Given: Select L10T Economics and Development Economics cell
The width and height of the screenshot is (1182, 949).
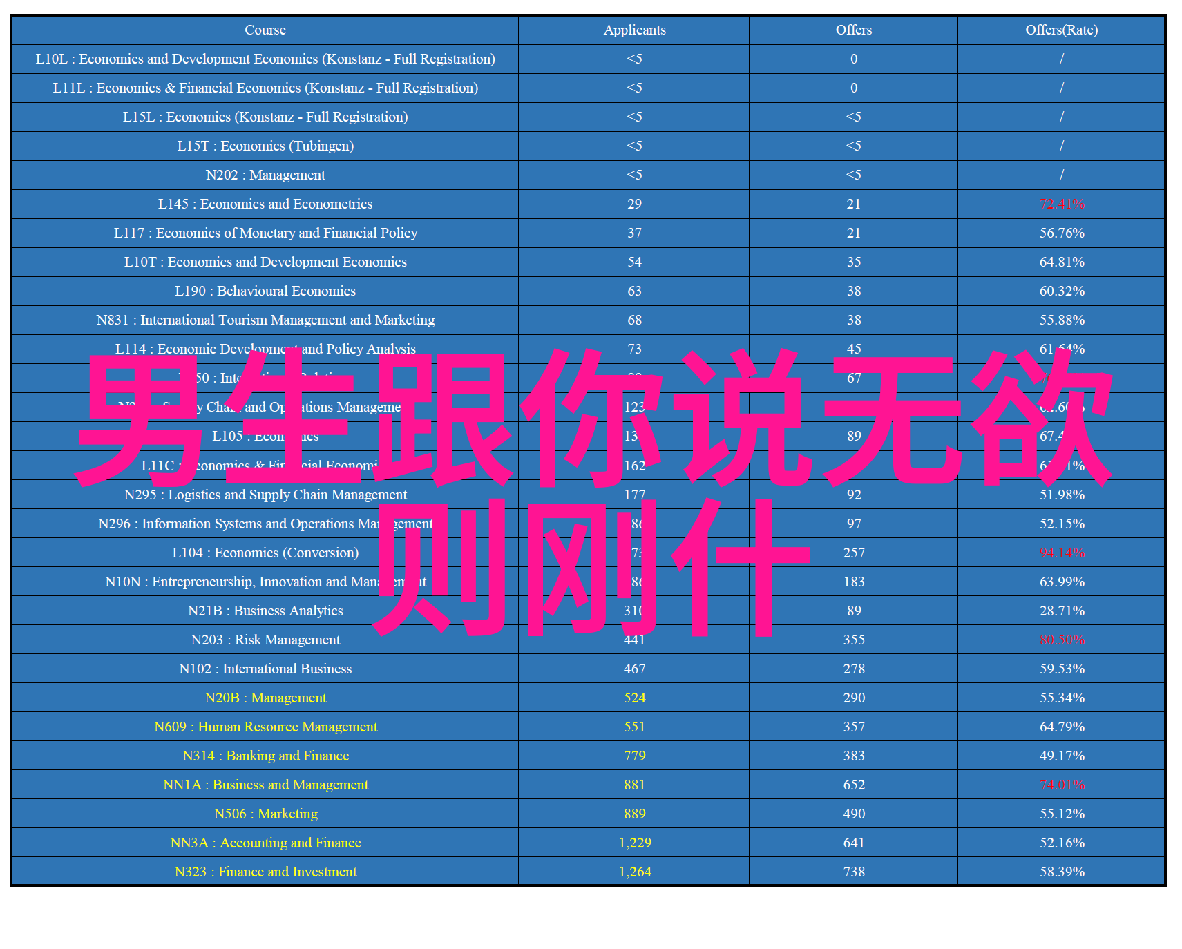Looking at the screenshot, I should point(265,262).
